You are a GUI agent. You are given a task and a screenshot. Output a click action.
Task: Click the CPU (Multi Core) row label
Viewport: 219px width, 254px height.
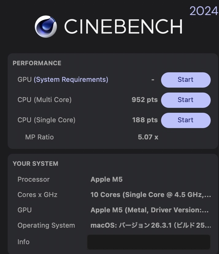[44, 100]
